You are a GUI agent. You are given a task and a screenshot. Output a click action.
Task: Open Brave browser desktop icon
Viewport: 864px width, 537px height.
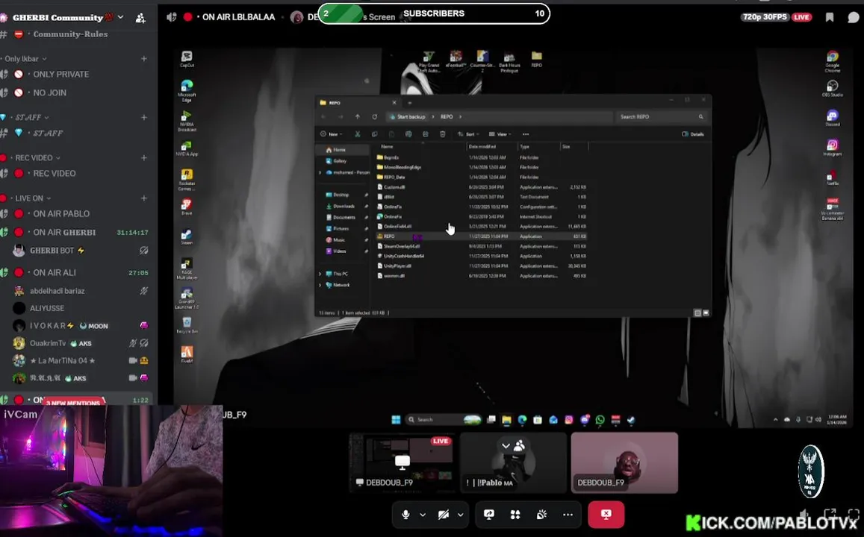[187, 207]
